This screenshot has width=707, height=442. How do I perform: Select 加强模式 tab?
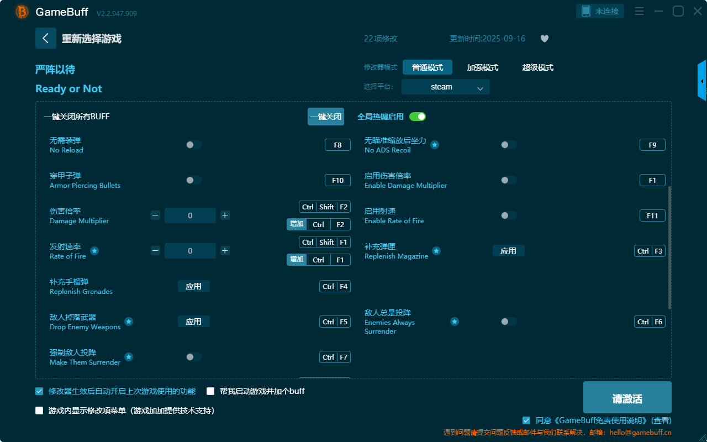(483, 67)
